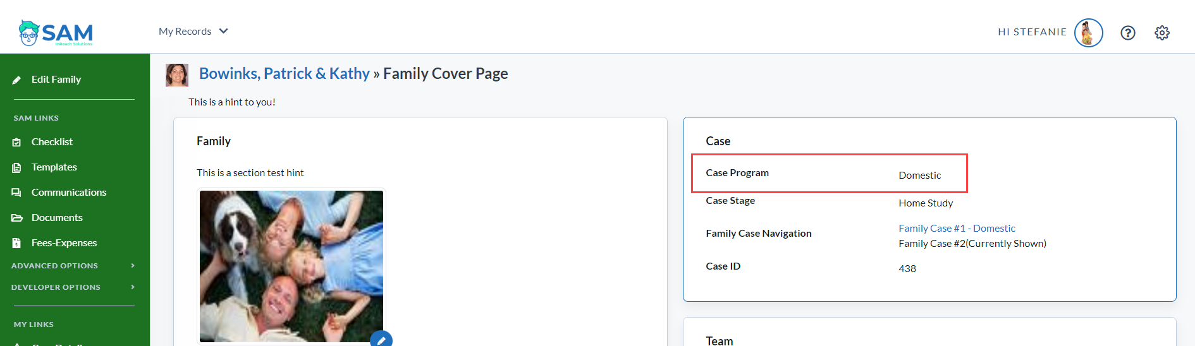Screen dimensions: 1195x346
Task: Open the settings gear icon
Action: (1161, 33)
